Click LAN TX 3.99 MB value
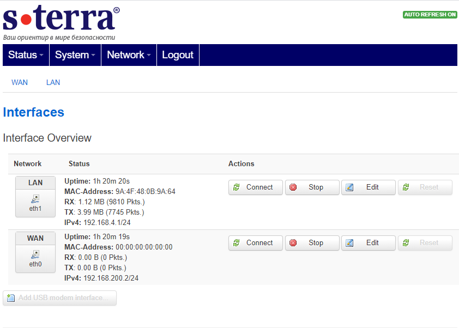459x328 pixels. 111,212
